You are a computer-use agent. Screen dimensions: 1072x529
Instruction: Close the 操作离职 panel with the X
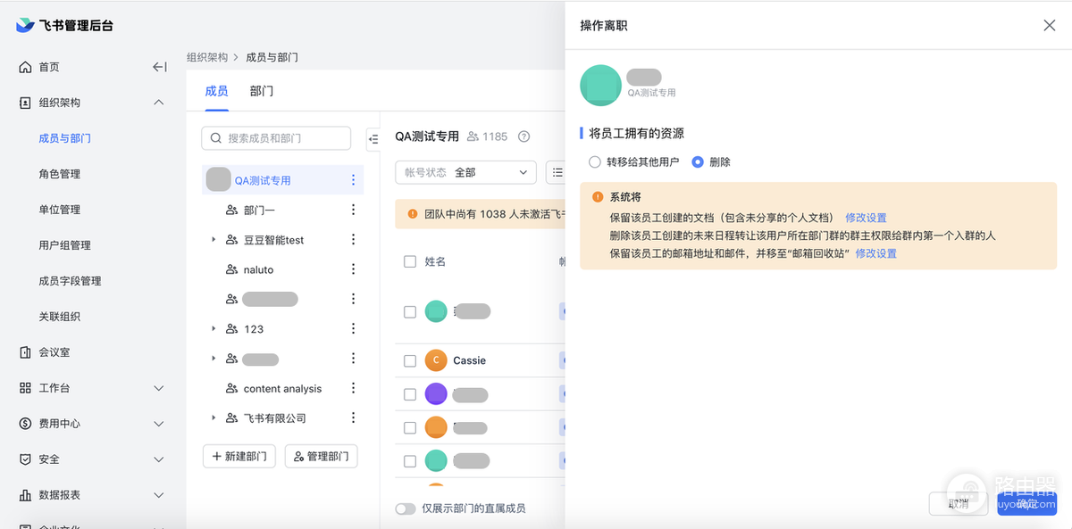(x=1050, y=26)
